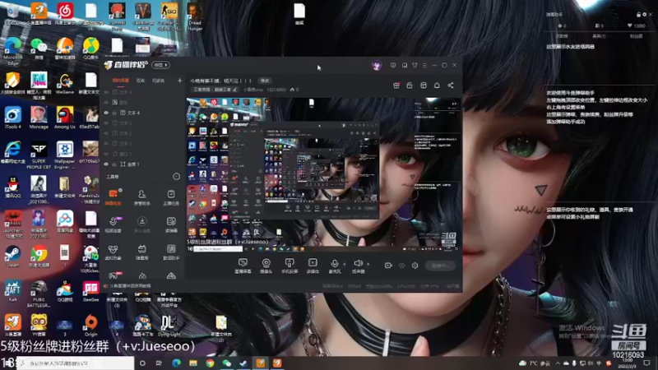
Task: Toggle the visibility eye for the 窗口 1 source
Action: (x=106, y=154)
